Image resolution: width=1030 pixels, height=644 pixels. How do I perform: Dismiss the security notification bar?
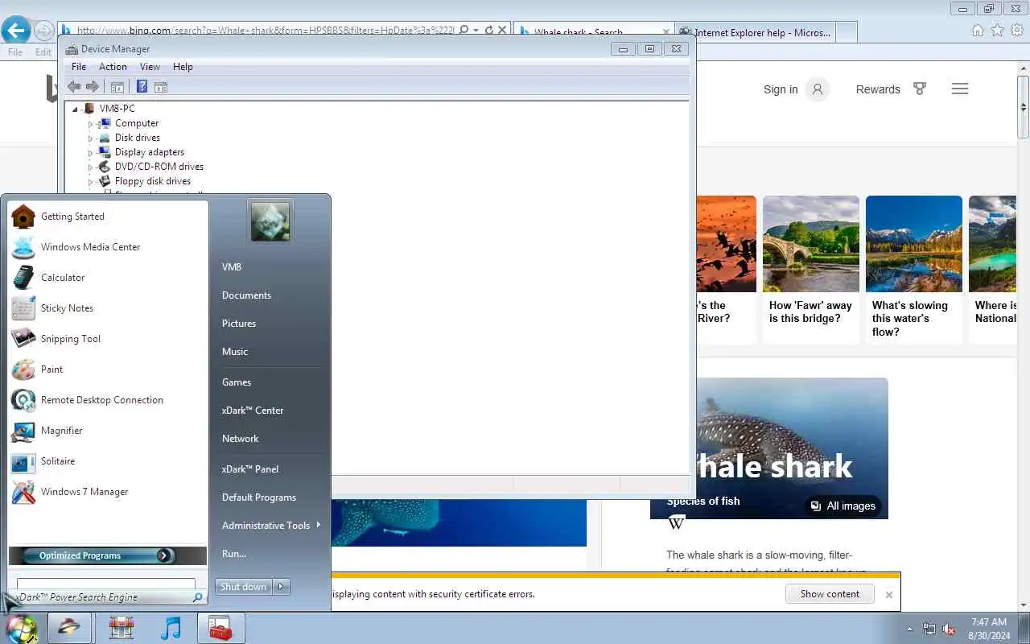tap(889, 595)
